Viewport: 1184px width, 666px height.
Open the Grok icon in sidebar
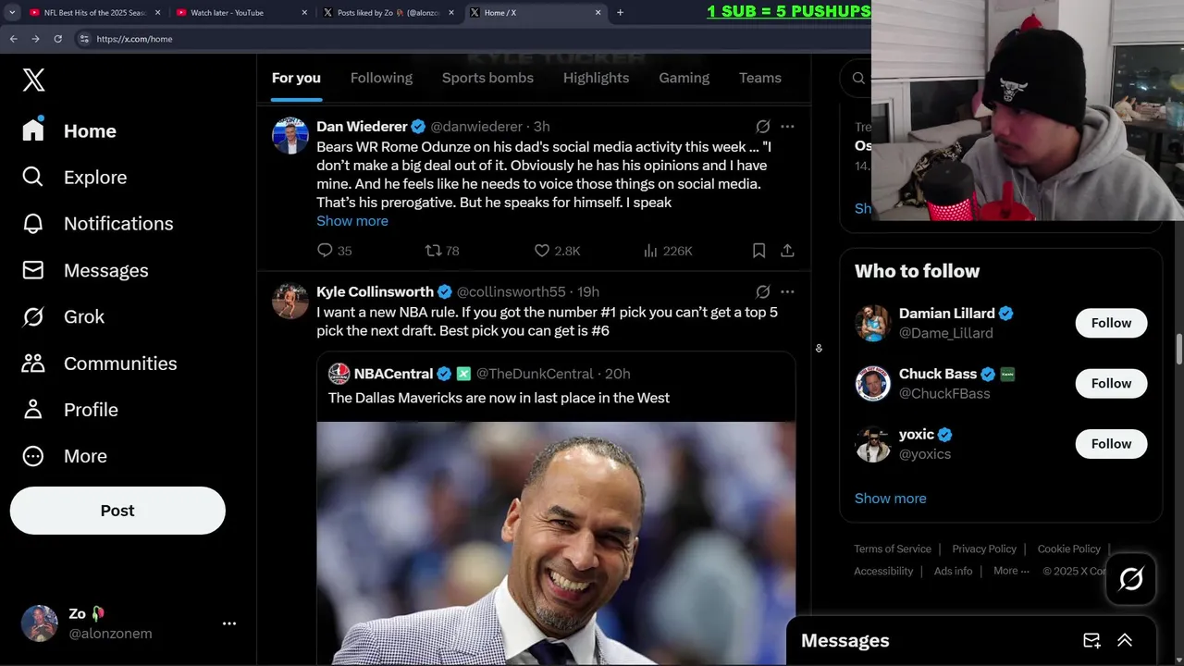tap(33, 316)
